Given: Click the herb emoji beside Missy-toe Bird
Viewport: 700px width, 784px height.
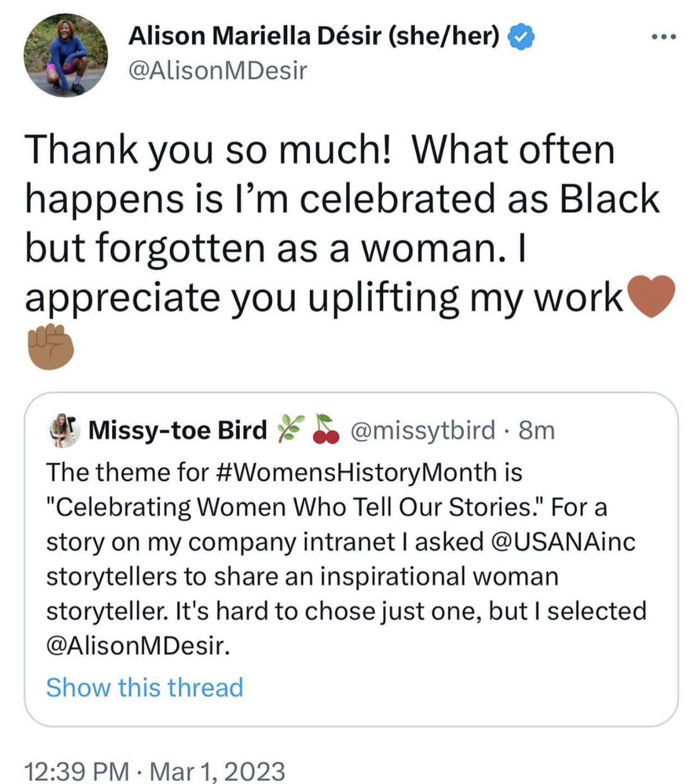Looking at the screenshot, I should [x=292, y=430].
